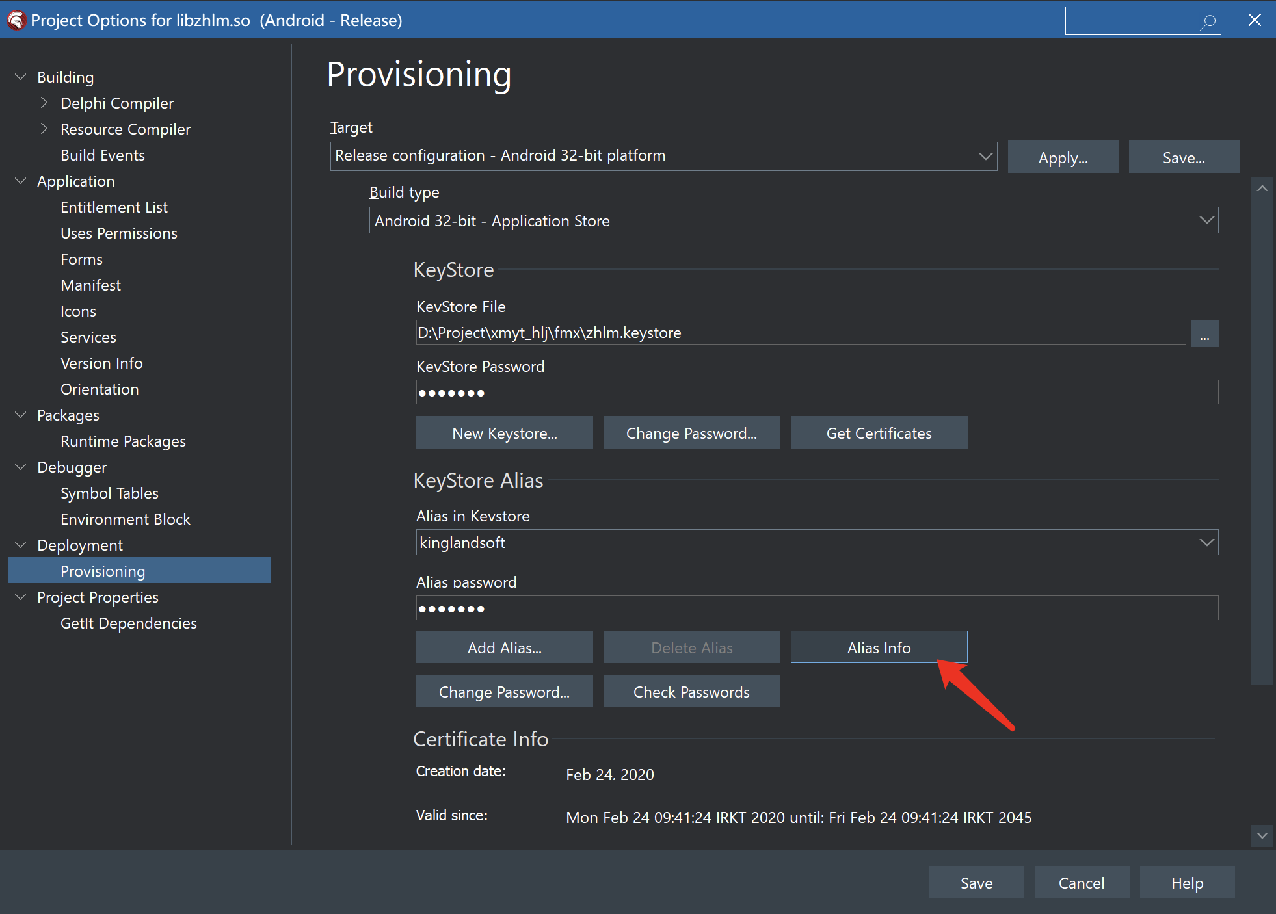Cancel the Project Options dialog
Screen dimensions: 1276x914
[x=1082, y=882]
